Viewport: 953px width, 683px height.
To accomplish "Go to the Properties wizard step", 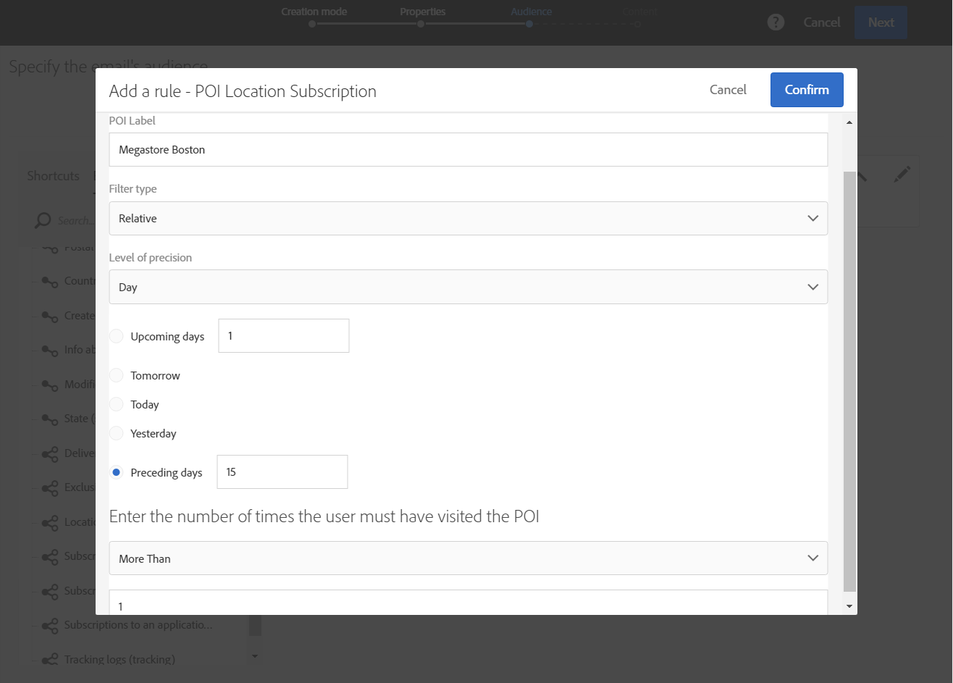I will 422,12.
